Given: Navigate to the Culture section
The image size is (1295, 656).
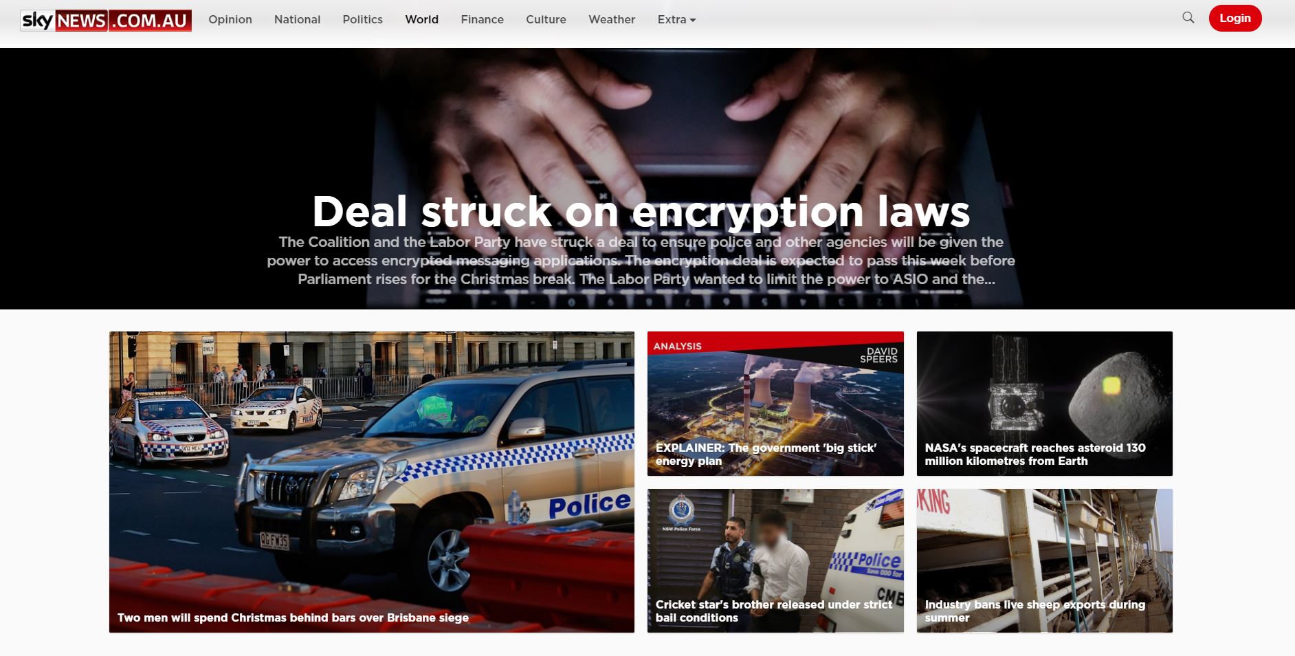Looking at the screenshot, I should click(546, 19).
